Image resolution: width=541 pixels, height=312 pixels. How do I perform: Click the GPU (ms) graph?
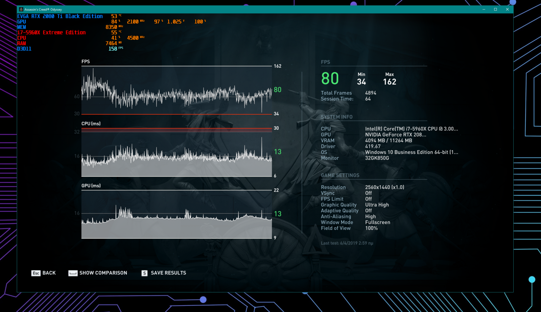pyautogui.click(x=177, y=214)
